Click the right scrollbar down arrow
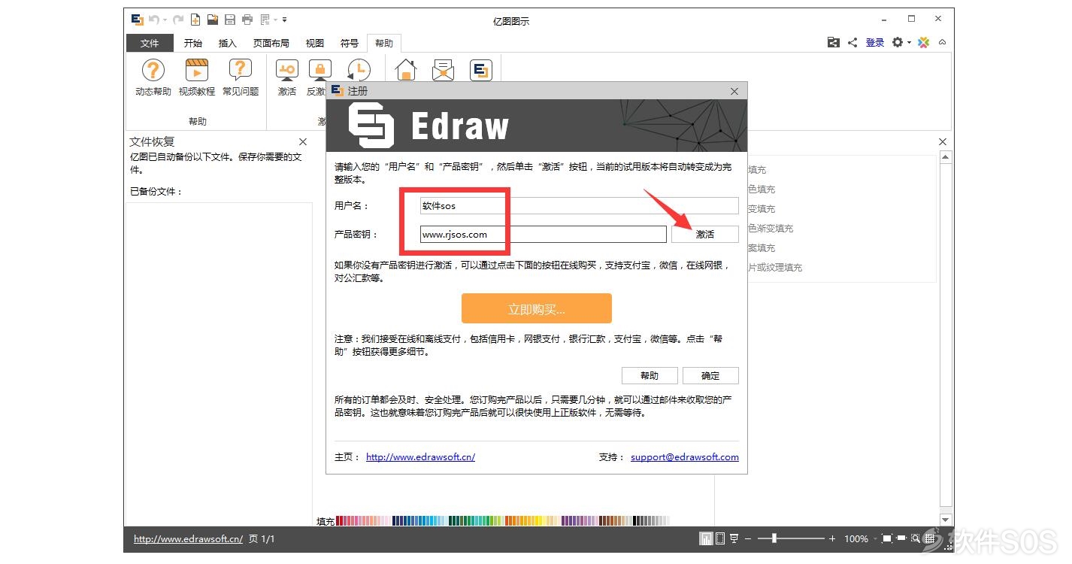Image resolution: width=1072 pixels, height=564 pixels. point(946,520)
